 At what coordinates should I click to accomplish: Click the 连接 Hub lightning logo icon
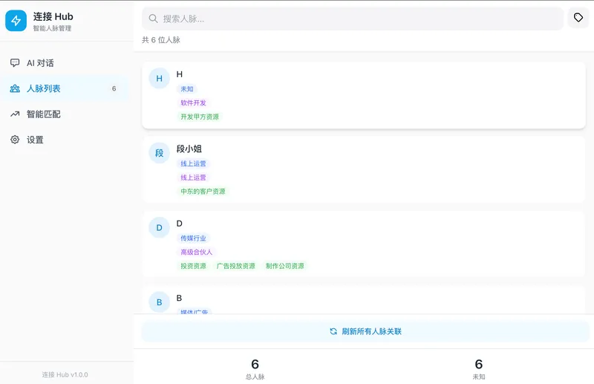pos(16,21)
